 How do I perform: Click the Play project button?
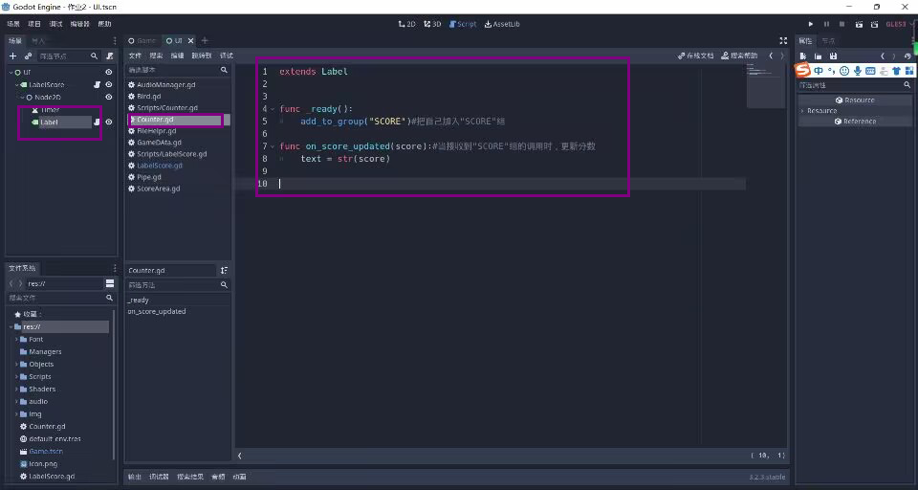(811, 24)
